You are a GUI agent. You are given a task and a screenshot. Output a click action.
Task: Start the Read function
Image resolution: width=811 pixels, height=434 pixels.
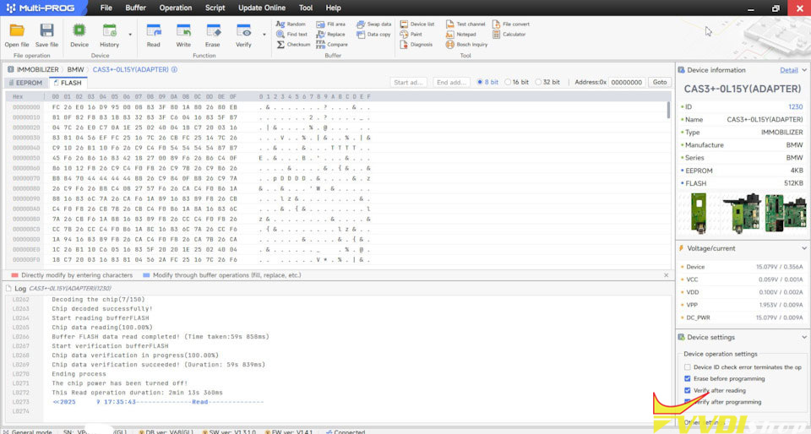tap(154, 35)
